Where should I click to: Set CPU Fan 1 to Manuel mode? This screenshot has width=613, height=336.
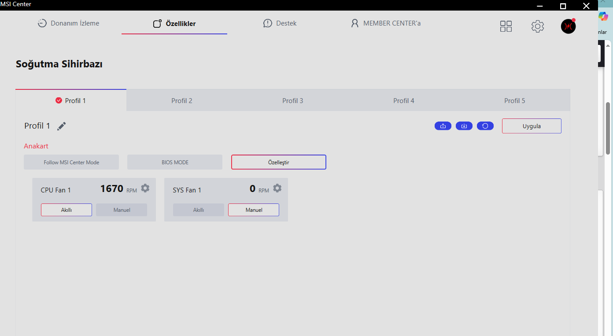[122, 210]
